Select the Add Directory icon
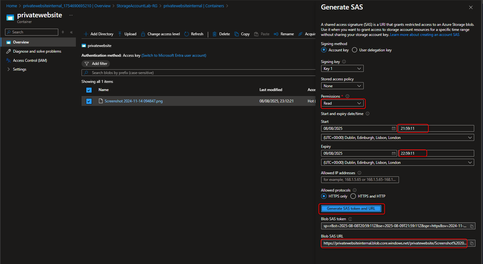483x264 pixels. click(86, 34)
